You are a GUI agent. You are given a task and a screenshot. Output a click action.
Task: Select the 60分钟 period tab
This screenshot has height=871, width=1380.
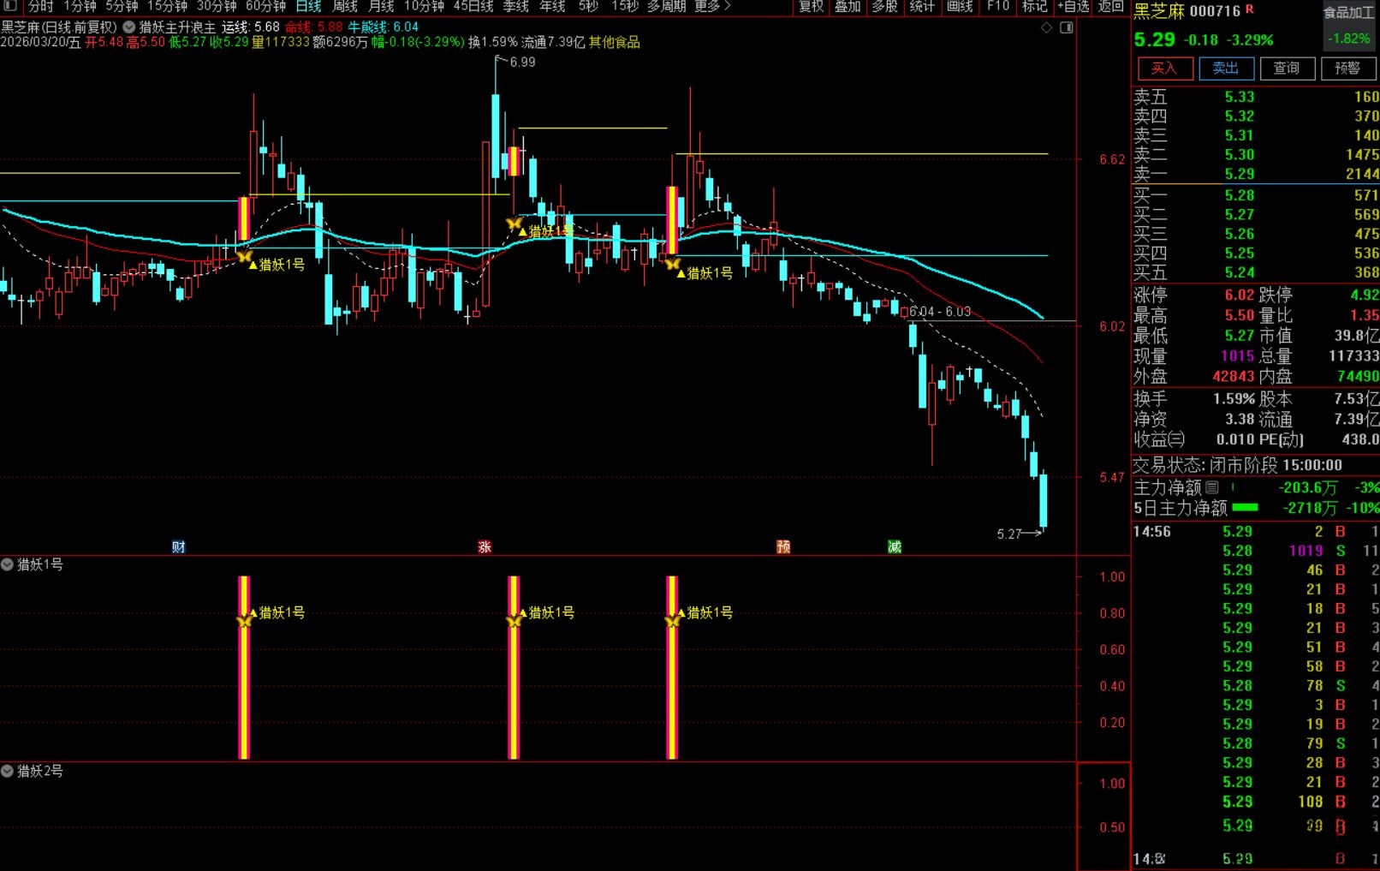click(265, 6)
